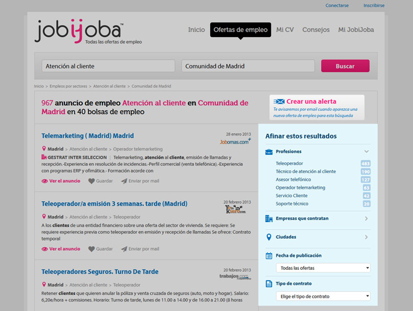Viewport: 413px width, 311px height.
Task: Open the Jobomas.com source logo
Action: (235, 141)
